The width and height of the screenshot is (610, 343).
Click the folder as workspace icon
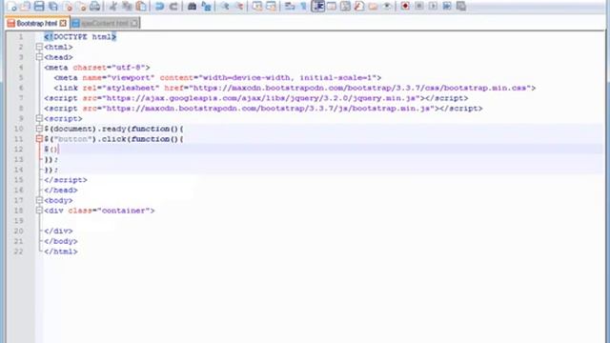373,6
